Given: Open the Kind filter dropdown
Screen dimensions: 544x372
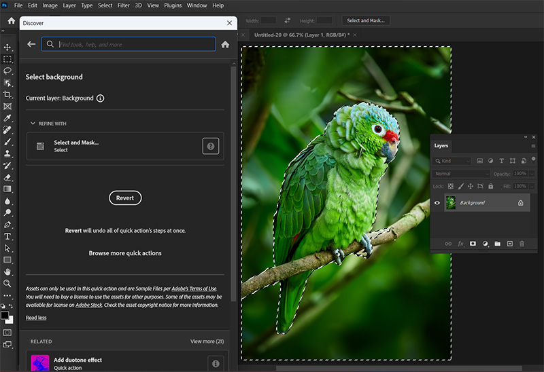Looking at the screenshot, I should tap(453, 161).
